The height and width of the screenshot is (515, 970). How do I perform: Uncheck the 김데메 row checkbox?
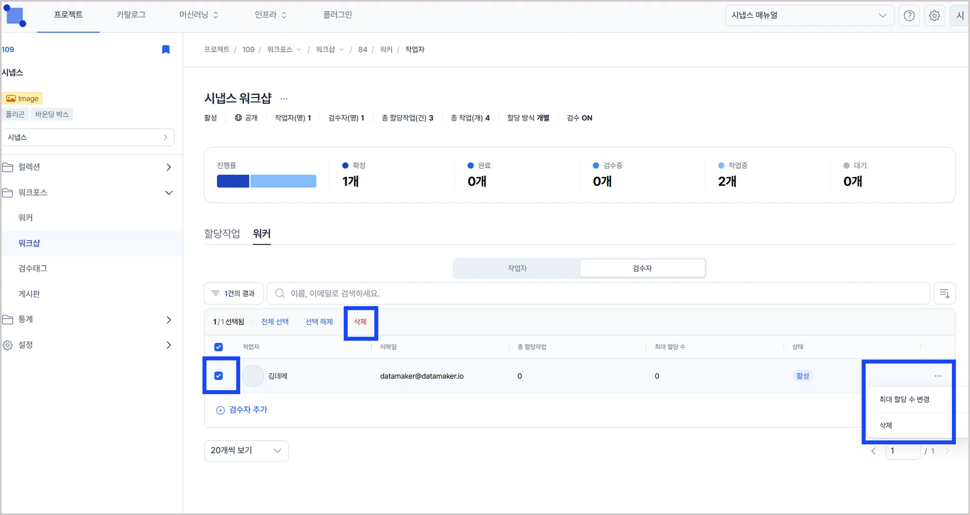point(218,376)
